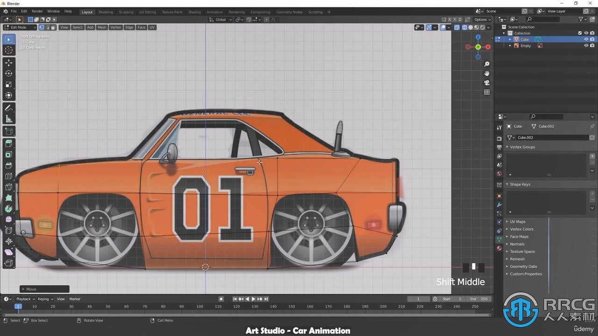Select the Select Box tool
Viewport: 598px width, 336px height.
8,40
